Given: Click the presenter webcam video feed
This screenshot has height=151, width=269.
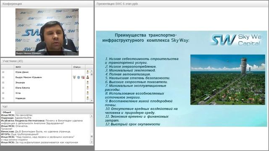Looking at the screenshot, I should pos(47,32).
